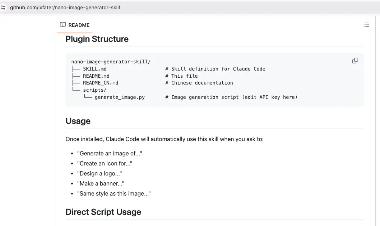Click the Direct Script Usage heading
Image resolution: width=380 pixels, height=226 pixels.
point(103,212)
